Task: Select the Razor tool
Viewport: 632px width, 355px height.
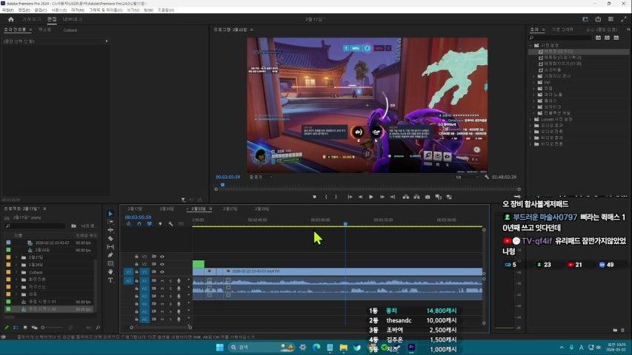Action: (110, 238)
